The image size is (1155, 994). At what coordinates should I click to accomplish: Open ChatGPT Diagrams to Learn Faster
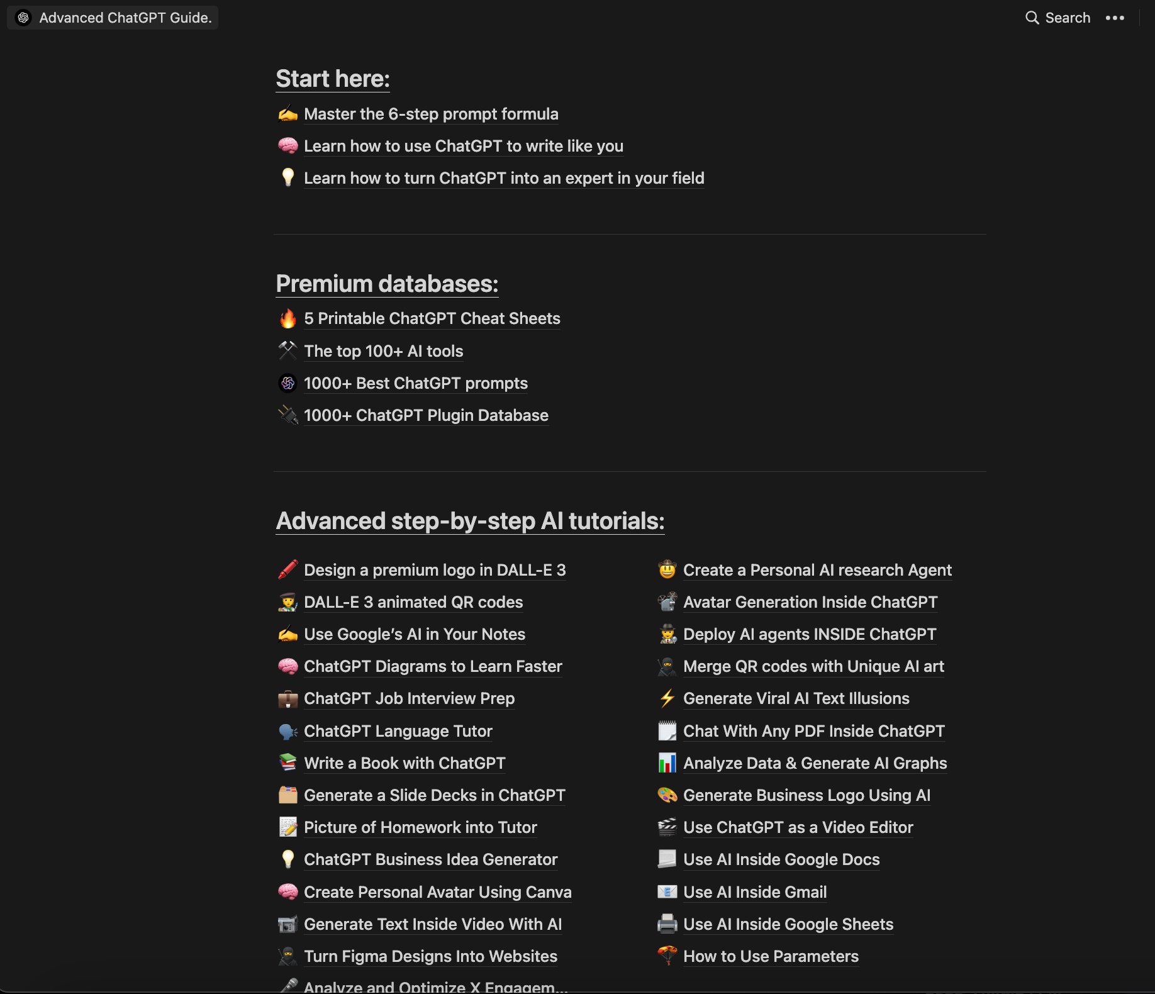[x=433, y=666]
